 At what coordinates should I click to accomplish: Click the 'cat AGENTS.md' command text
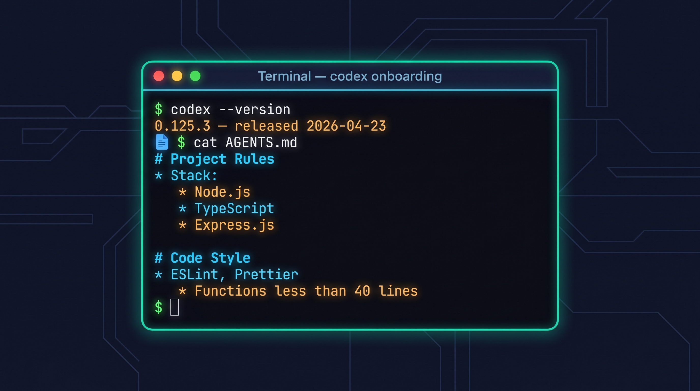click(245, 143)
